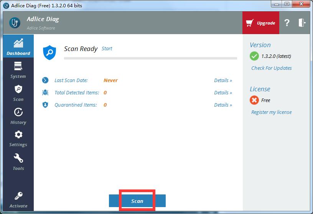Click the '1.3.2.0 (latest)' version text
313x214 pixels.
click(276, 56)
